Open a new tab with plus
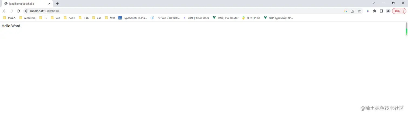 tap(57, 3)
